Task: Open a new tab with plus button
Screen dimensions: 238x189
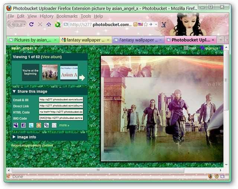Action: point(221,40)
